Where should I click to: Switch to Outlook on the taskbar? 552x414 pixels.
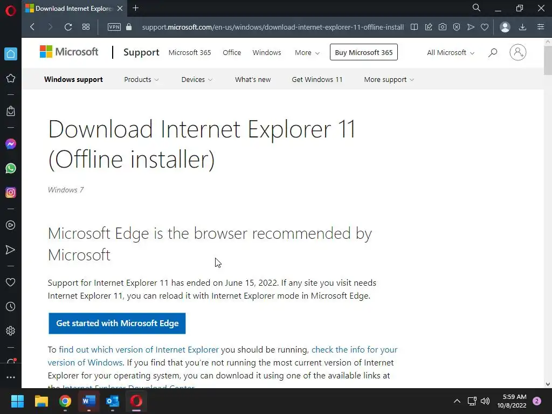pos(113,401)
